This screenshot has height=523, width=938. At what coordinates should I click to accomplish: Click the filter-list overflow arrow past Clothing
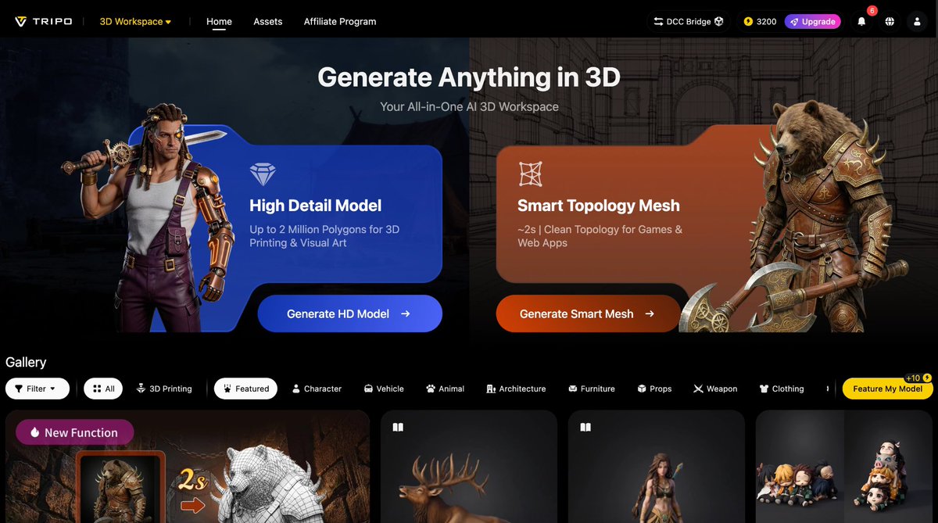pos(828,389)
